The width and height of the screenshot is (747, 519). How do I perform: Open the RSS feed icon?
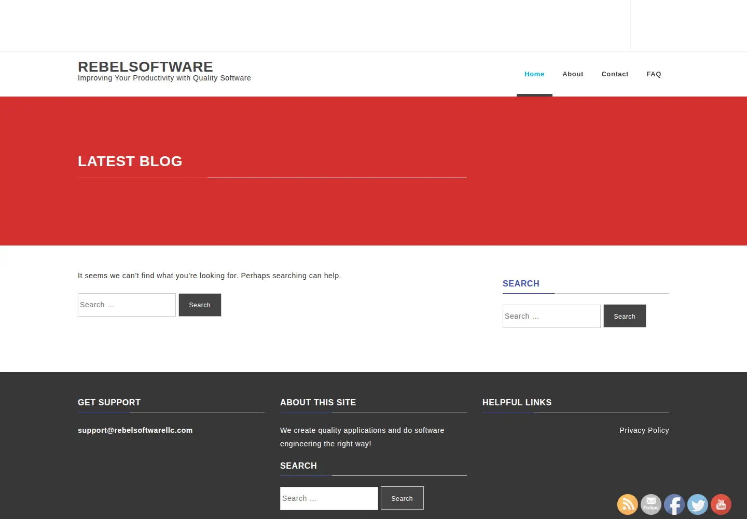point(628,504)
